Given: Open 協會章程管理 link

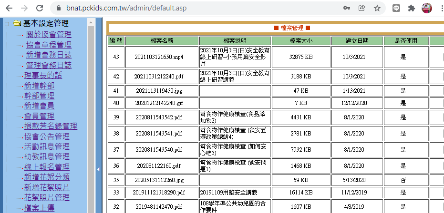Looking at the screenshot, I should (x=49, y=45).
